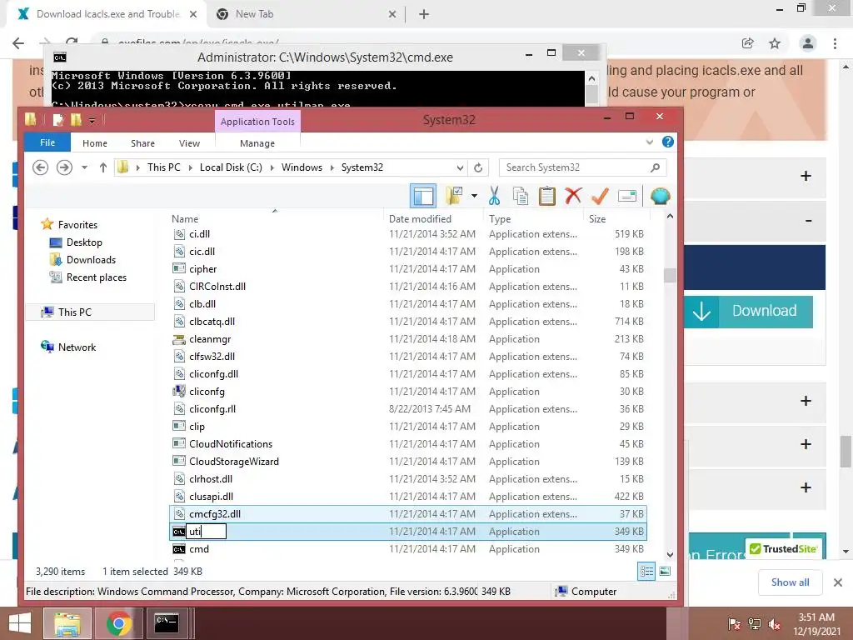Screen dimensions: 853x640
Task: Open the address bar history dropdown
Action: pyautogui.click(x=460, y=167)
